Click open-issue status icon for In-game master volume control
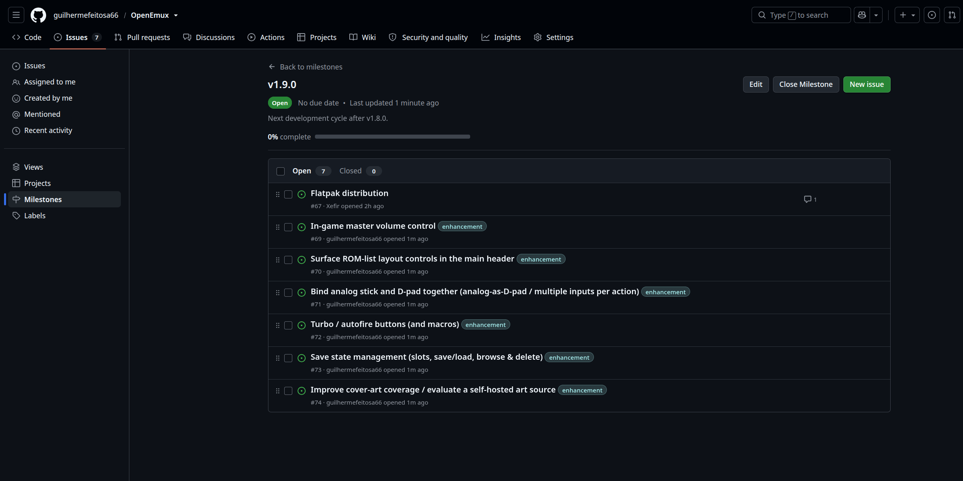The width and height of the screenshot is (963, 481). click(x=302, y=227)
